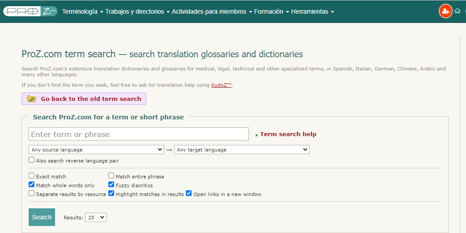Viewport: 466px width, 233px height.
Task: Follow the KudoZ link
Action: click(x=221, y=85)
